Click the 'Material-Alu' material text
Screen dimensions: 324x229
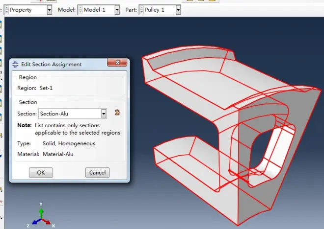(x=58, y=154)
